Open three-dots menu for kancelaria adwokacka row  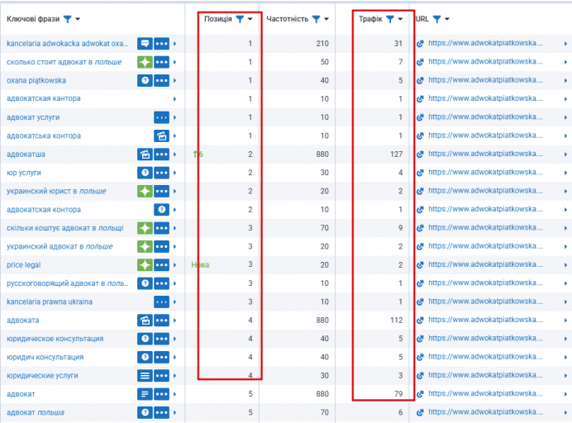coord(162,44)
